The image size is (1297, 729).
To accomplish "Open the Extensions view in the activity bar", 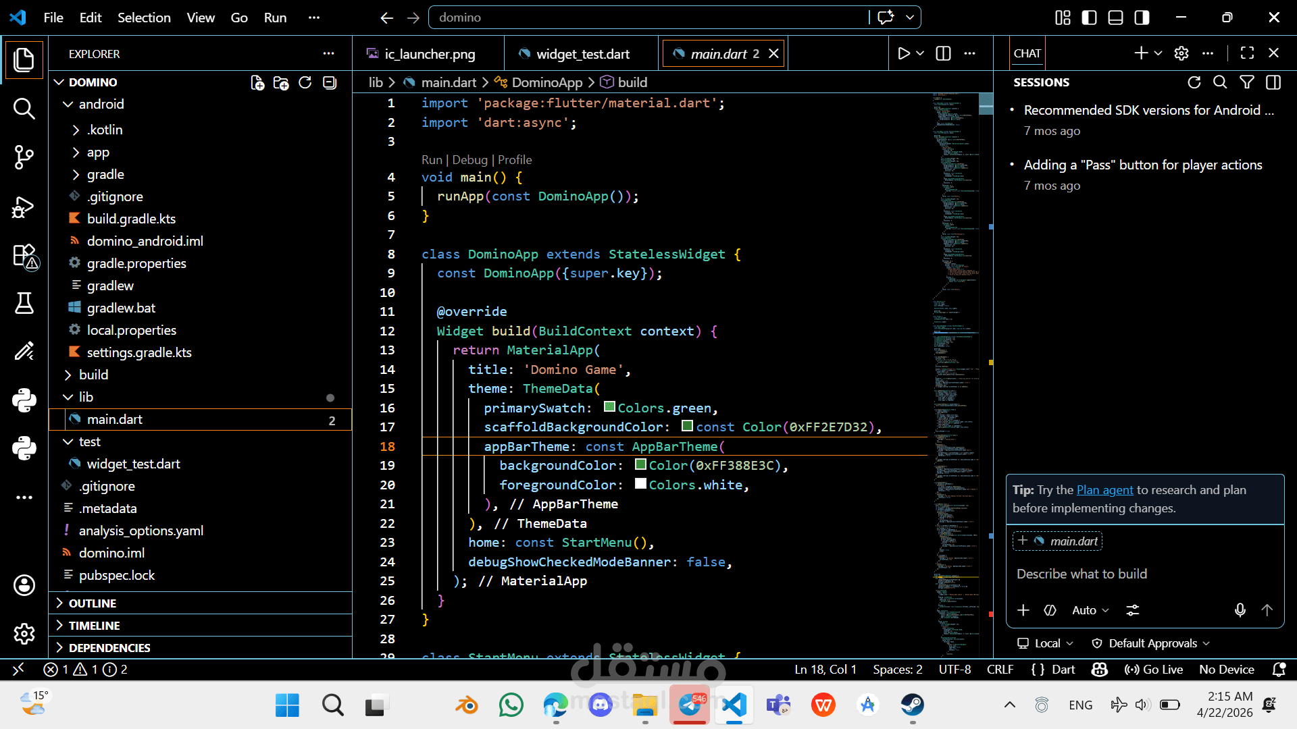I will (x=24, y=256).
